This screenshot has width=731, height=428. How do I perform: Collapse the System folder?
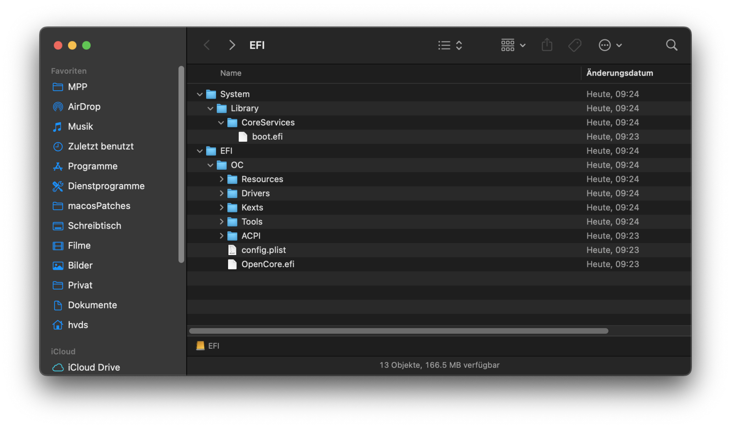coord(200,94)
